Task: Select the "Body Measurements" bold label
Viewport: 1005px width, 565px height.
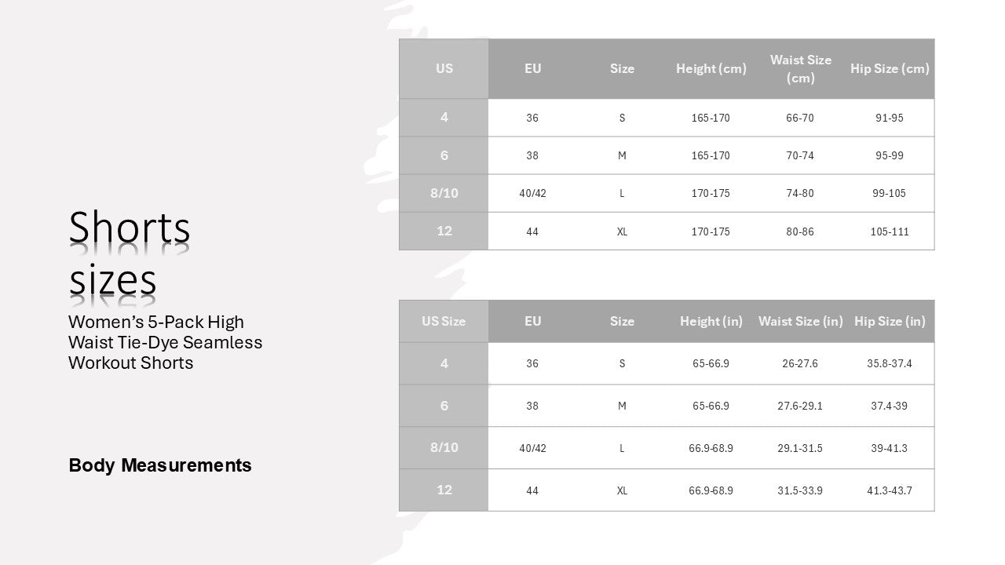Action: (160, 465)
